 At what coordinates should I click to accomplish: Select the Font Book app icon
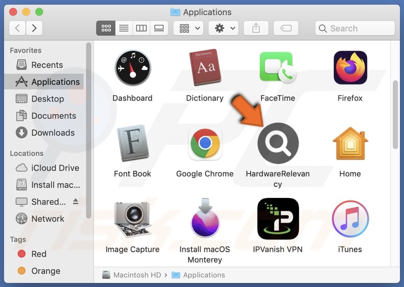(132, 143)
